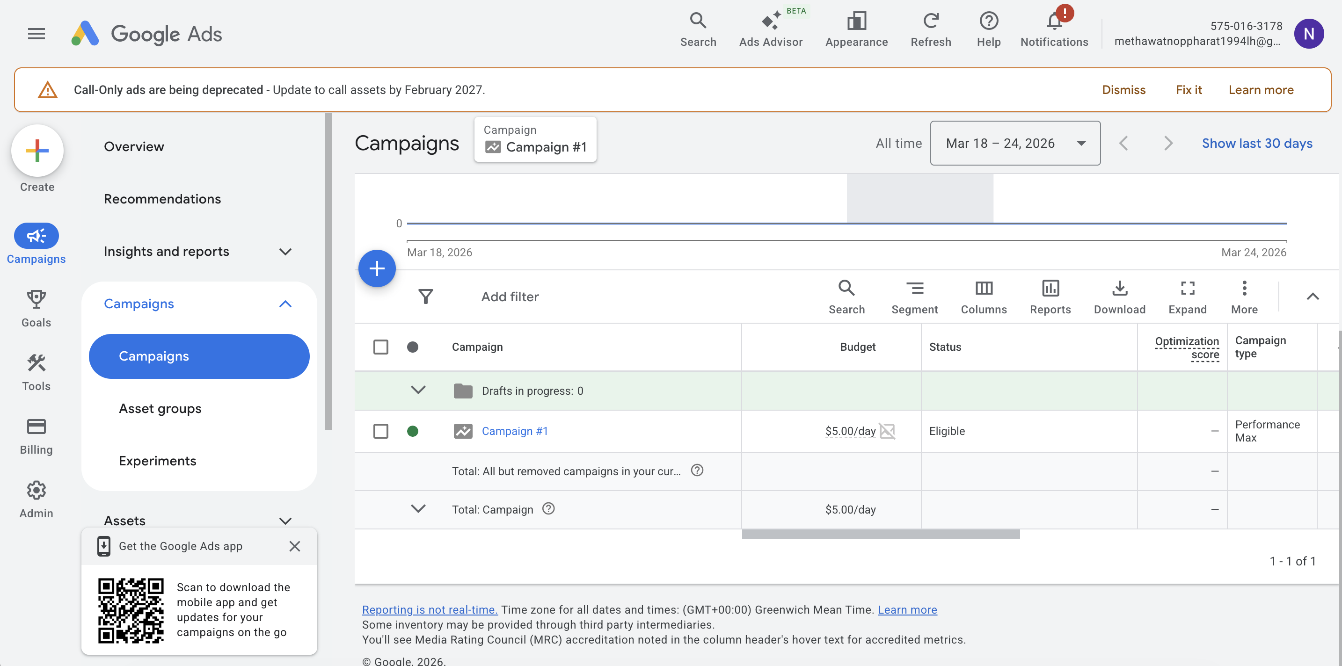This screenshot has height=666, width=1342.
Task: Click the green status dot for Campaign #1
Action: [x=412, y=431]
